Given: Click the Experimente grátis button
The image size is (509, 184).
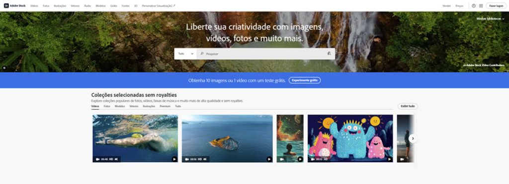Looking at the screenshot, I should click(305, 80).
